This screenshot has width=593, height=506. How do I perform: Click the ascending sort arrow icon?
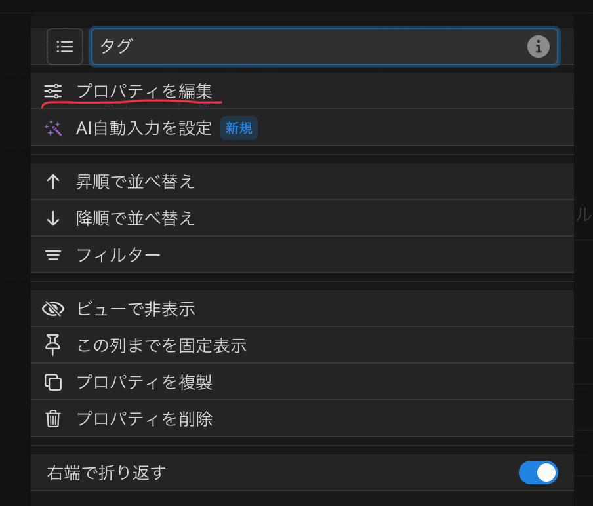(x=53, y=182)
